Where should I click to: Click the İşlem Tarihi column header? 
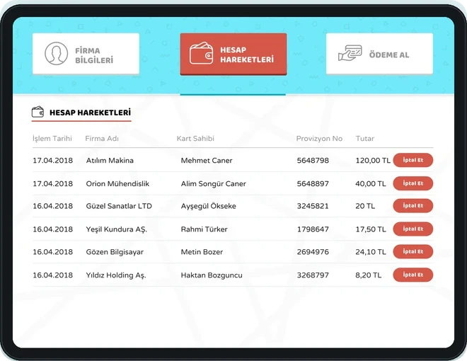coord(52,139)
